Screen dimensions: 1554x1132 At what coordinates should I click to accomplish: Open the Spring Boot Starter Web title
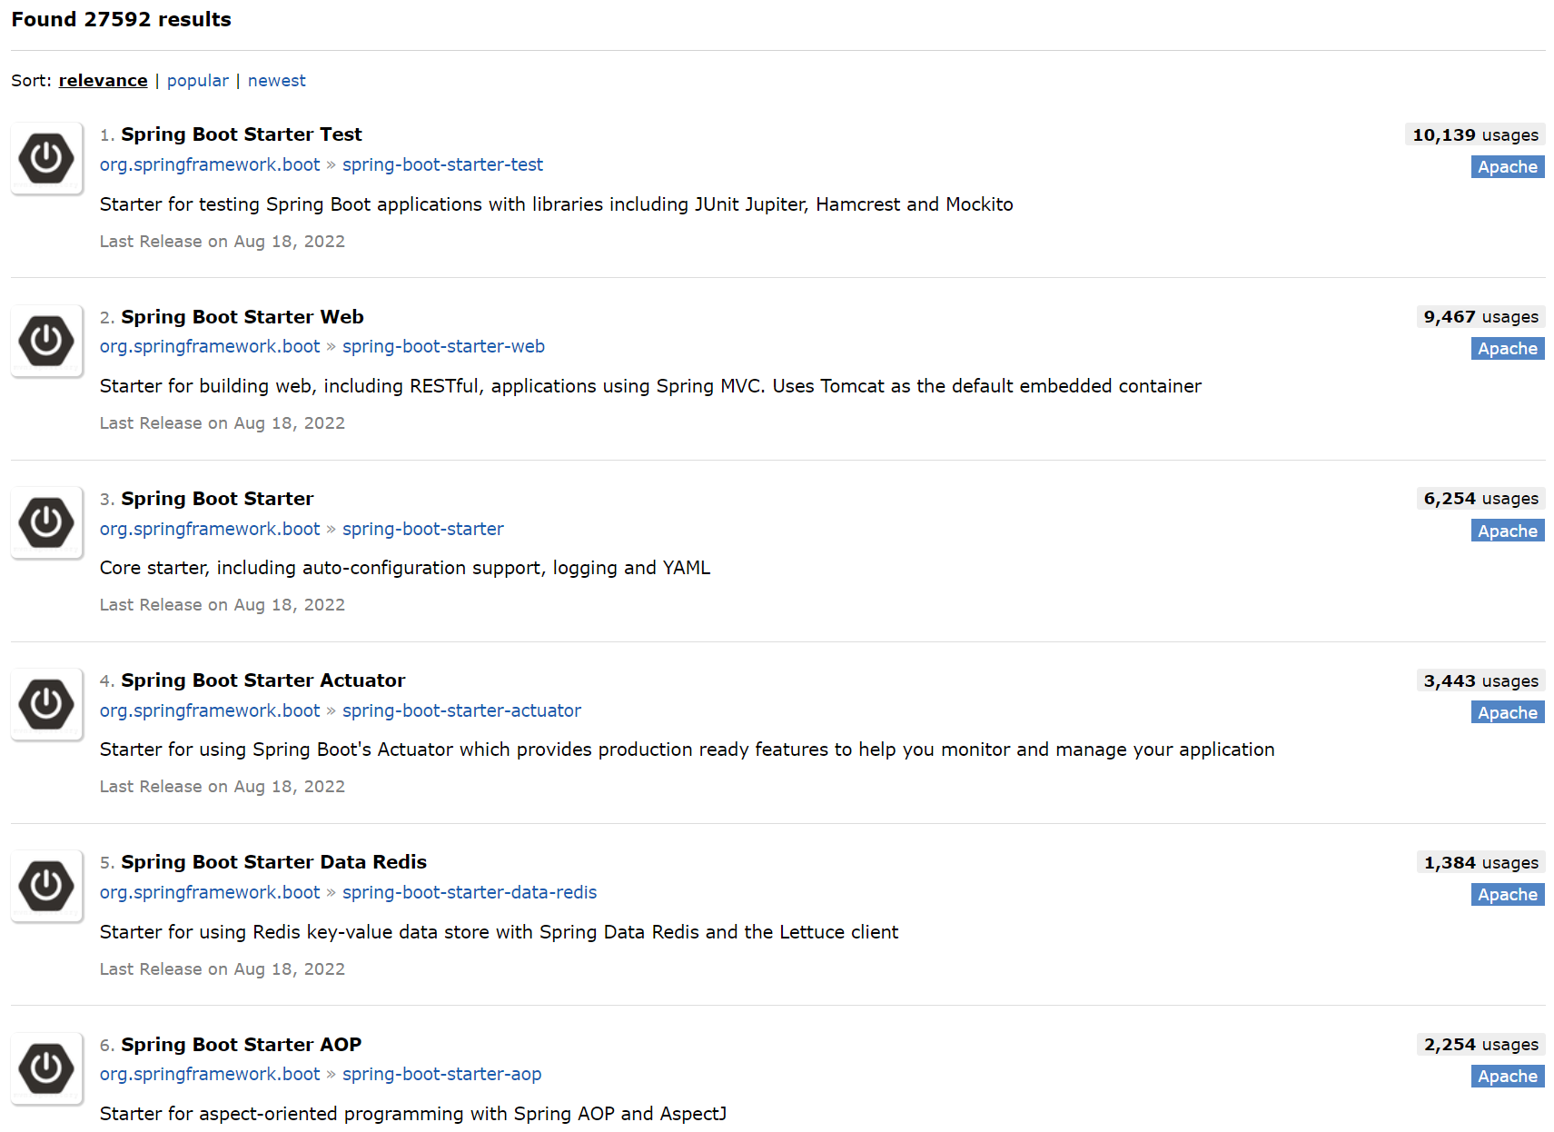[243, 317]
